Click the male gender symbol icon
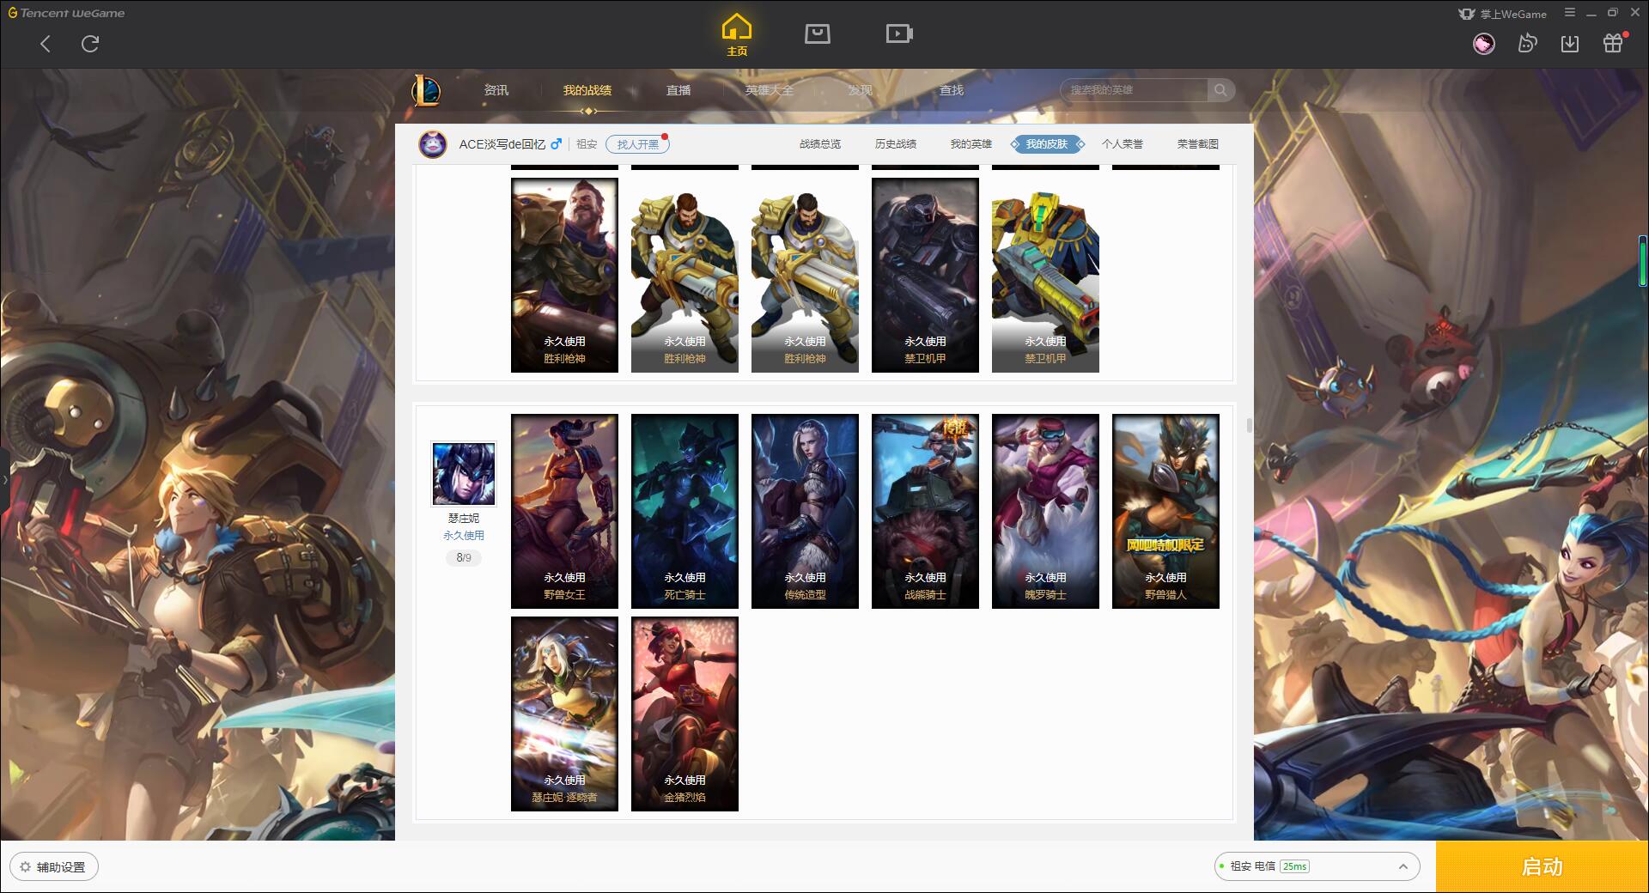1649x893 pixels. tap(557, 143)
